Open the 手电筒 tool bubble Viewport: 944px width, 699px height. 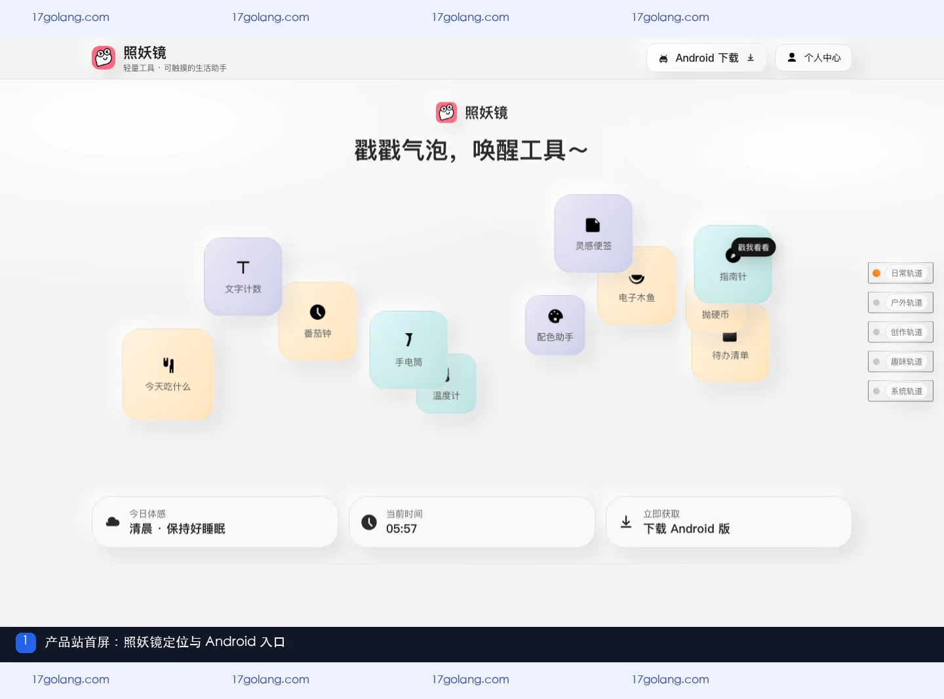coord(408,349)
